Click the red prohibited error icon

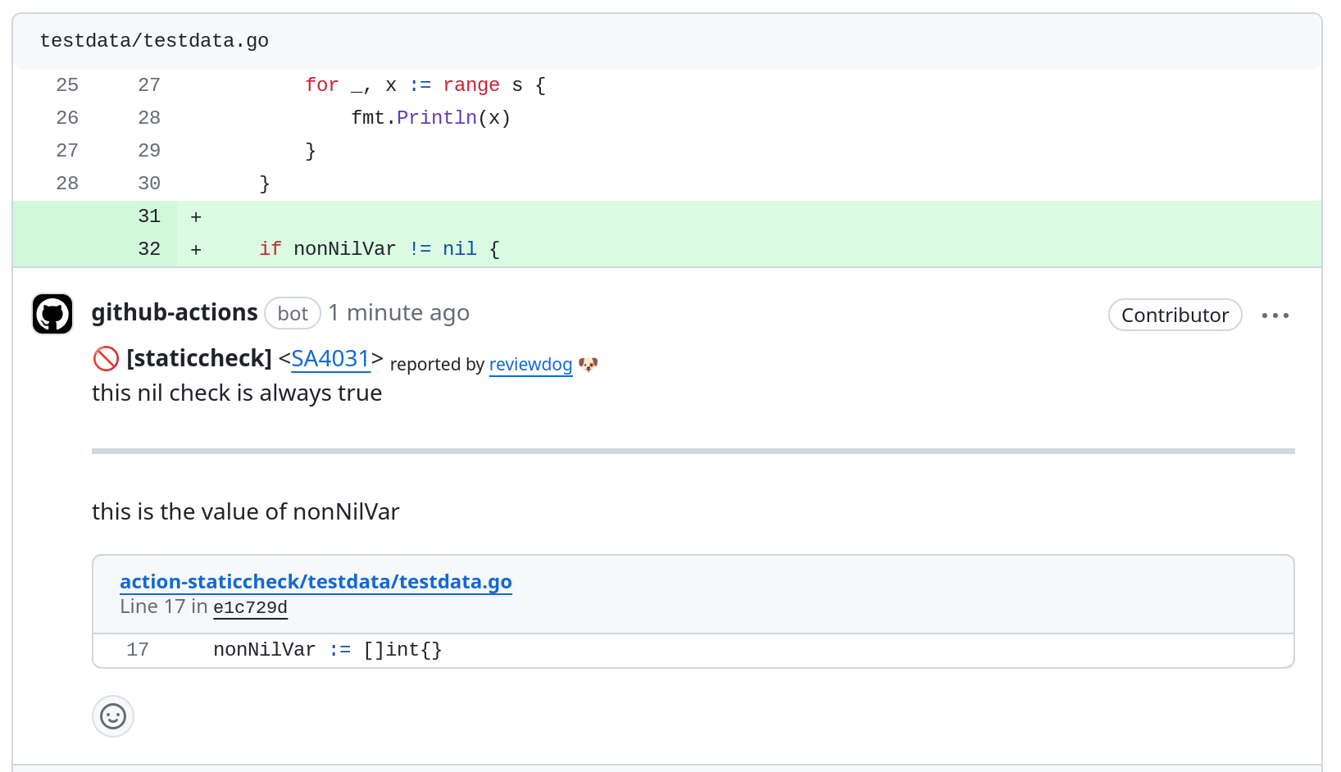click(106, 359)
